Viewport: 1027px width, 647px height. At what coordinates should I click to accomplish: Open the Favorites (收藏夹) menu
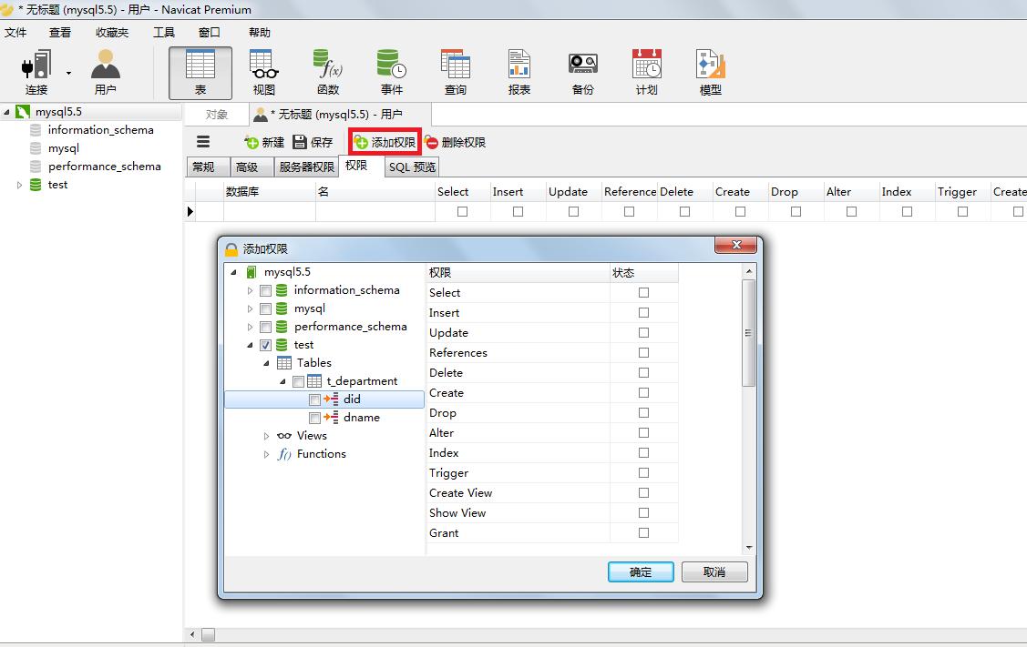112,32
